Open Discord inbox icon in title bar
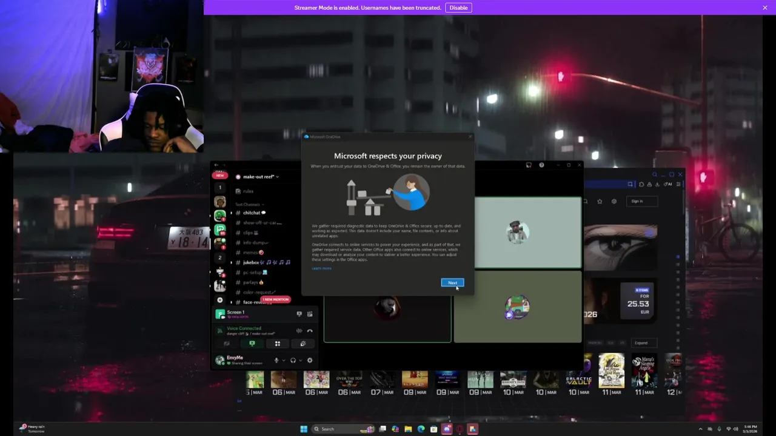 point(529,165)
